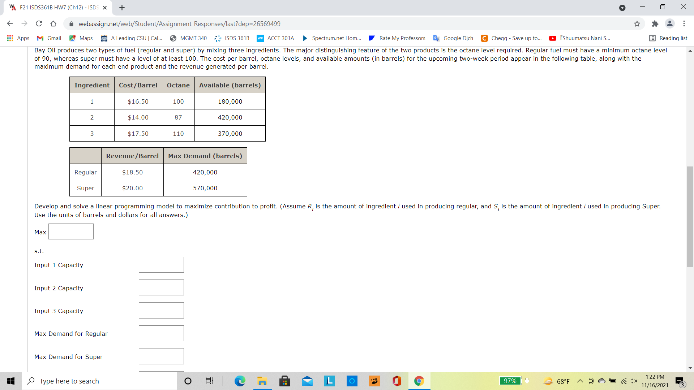Bookmark this page with the star icon

637,23
